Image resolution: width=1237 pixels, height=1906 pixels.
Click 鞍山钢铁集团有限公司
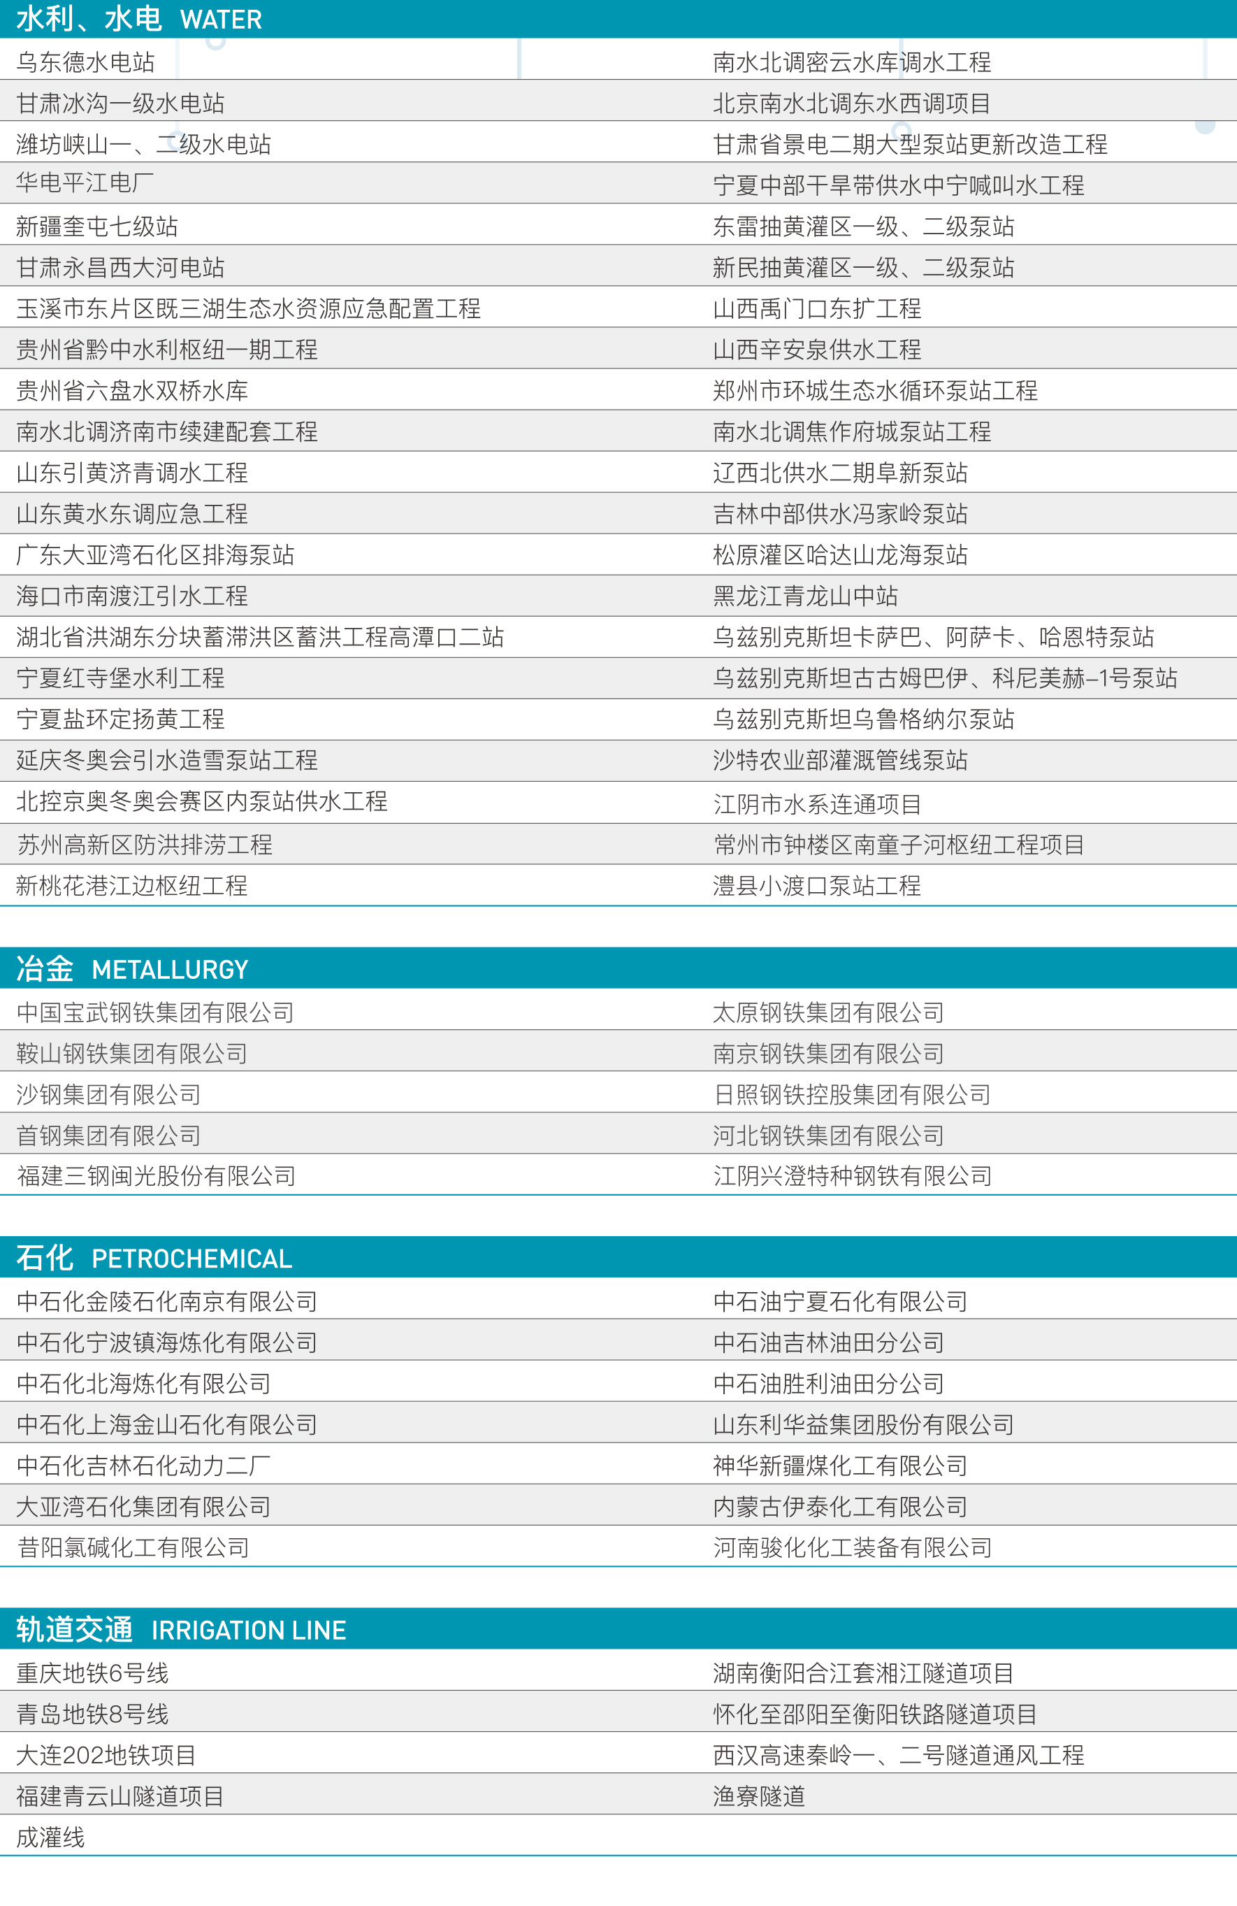(x=132, y=1053)
